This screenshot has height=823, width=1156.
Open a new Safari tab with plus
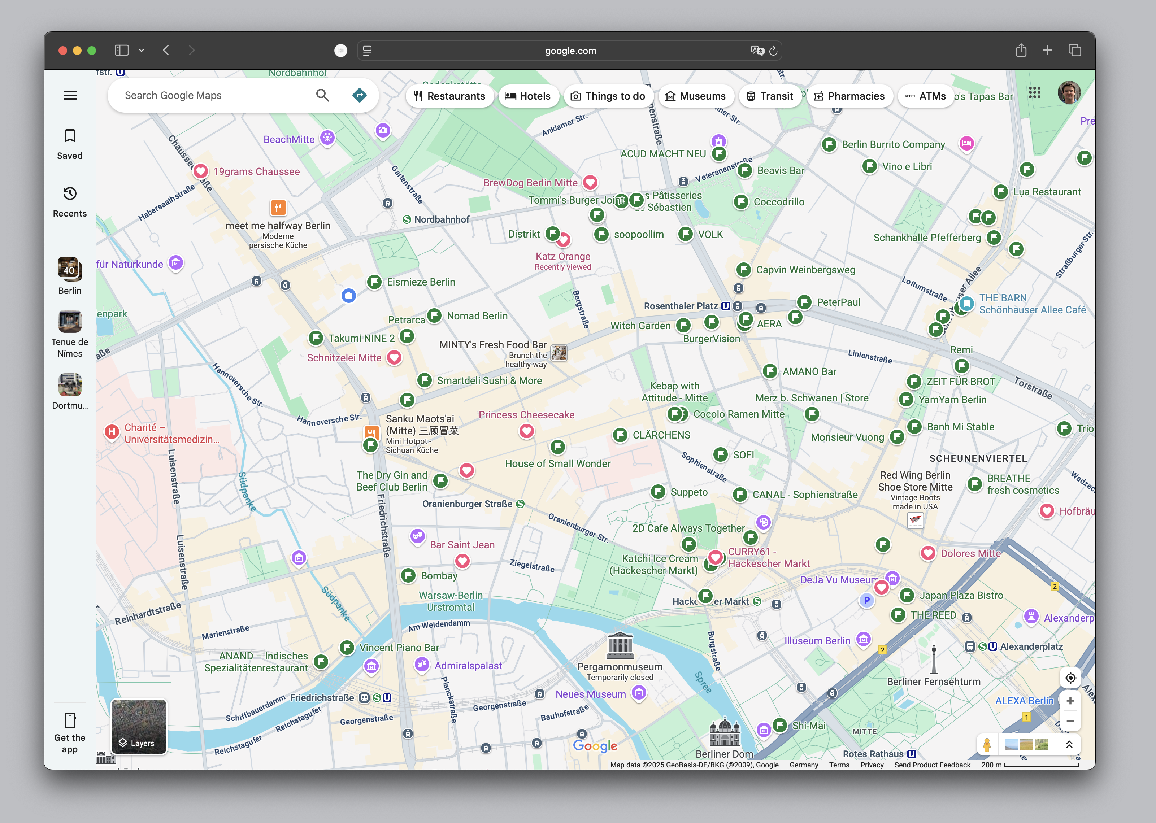(x=1048, y=50)
